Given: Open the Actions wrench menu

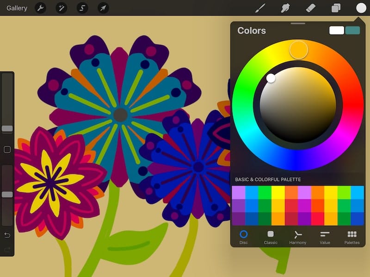Looking at the screenshot, I should pyautogui.click(x=41, y=8).
